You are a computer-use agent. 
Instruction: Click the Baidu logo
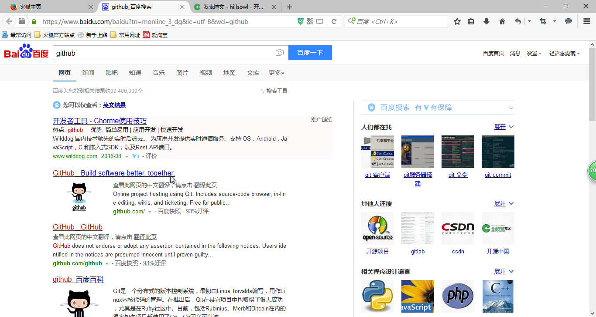(x=27, y=52)
